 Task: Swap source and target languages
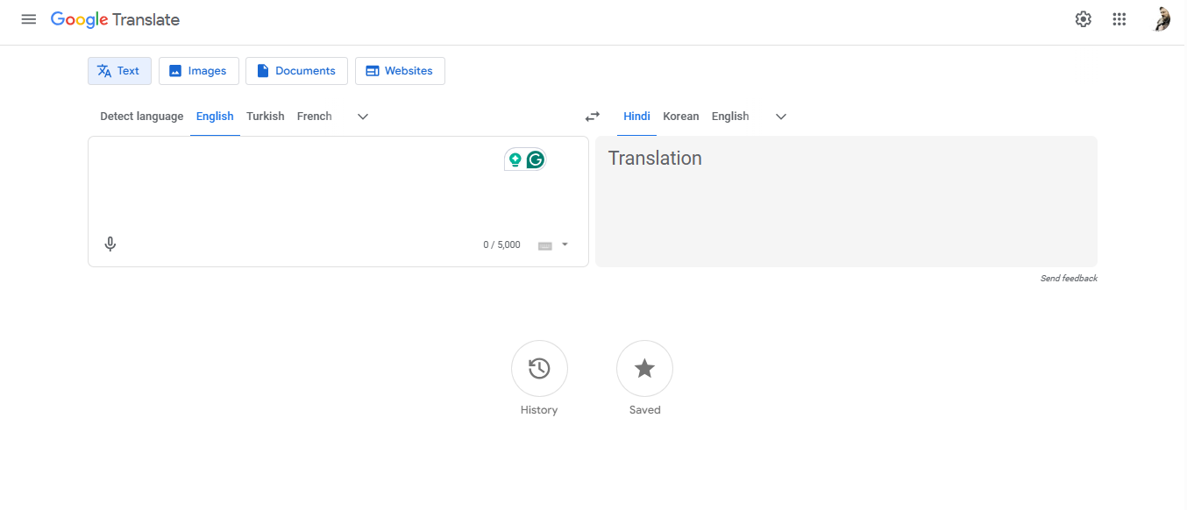point(593,117)
